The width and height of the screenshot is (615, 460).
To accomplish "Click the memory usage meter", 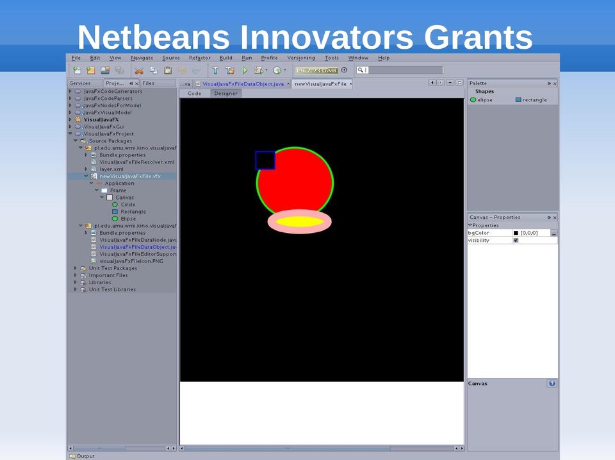I will point(316,71).
